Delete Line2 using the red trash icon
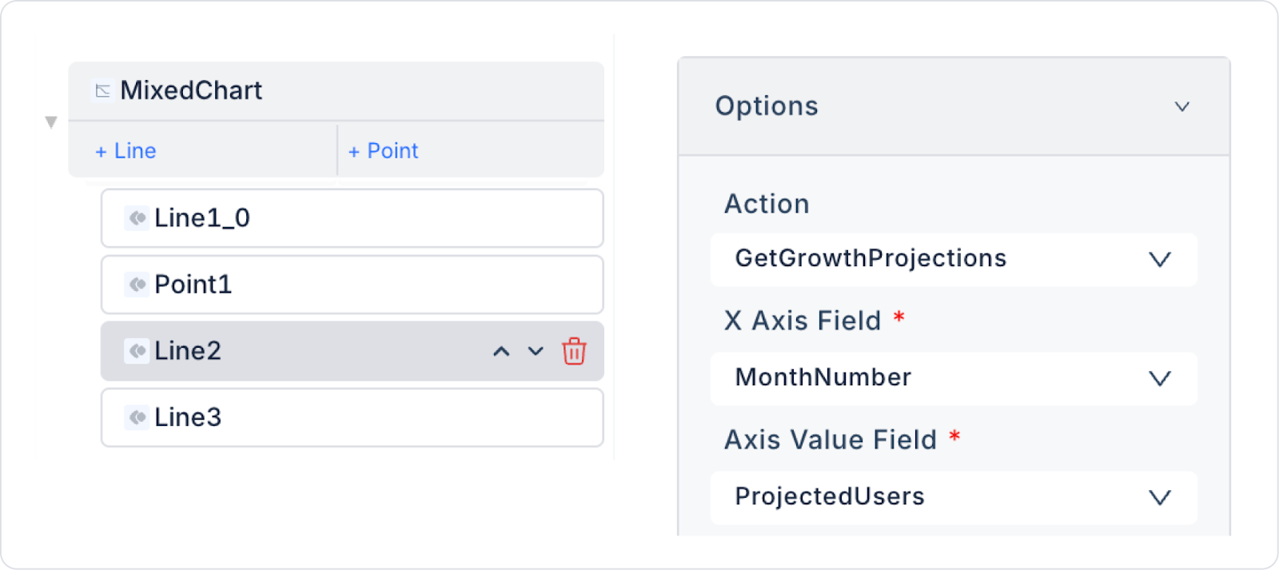The image size is (1279, 570). 574,351
